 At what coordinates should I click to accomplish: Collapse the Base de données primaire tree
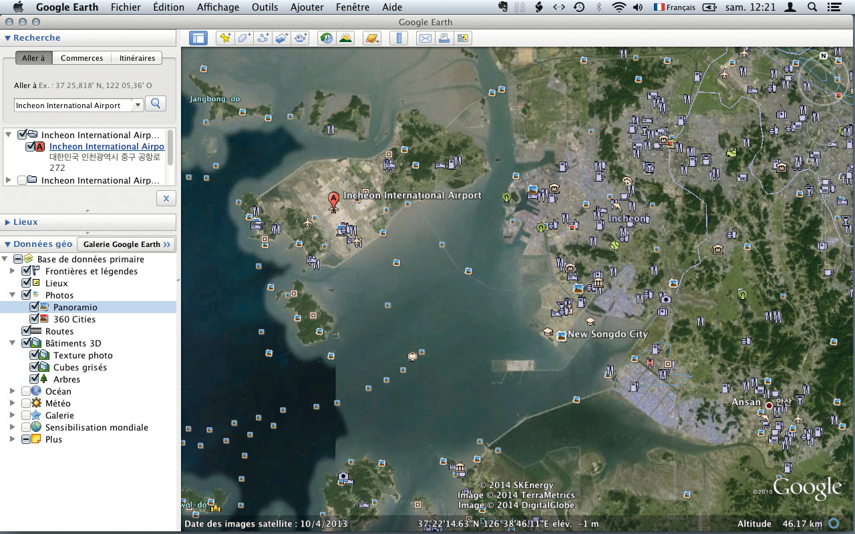tap(5, 260)
